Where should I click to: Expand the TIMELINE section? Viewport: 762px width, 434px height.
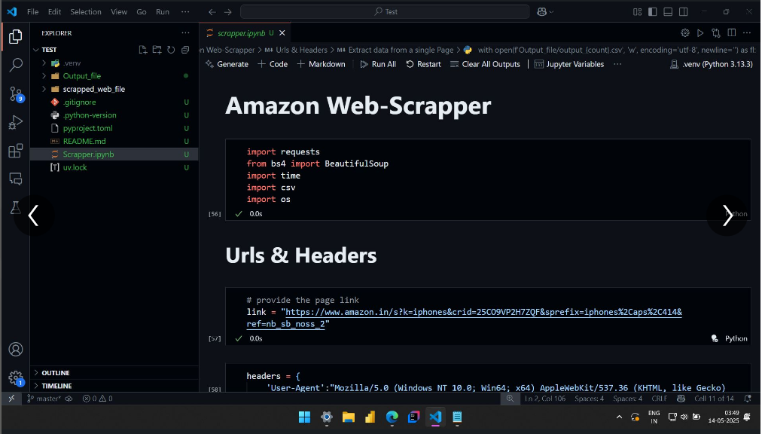click(56, 386)
